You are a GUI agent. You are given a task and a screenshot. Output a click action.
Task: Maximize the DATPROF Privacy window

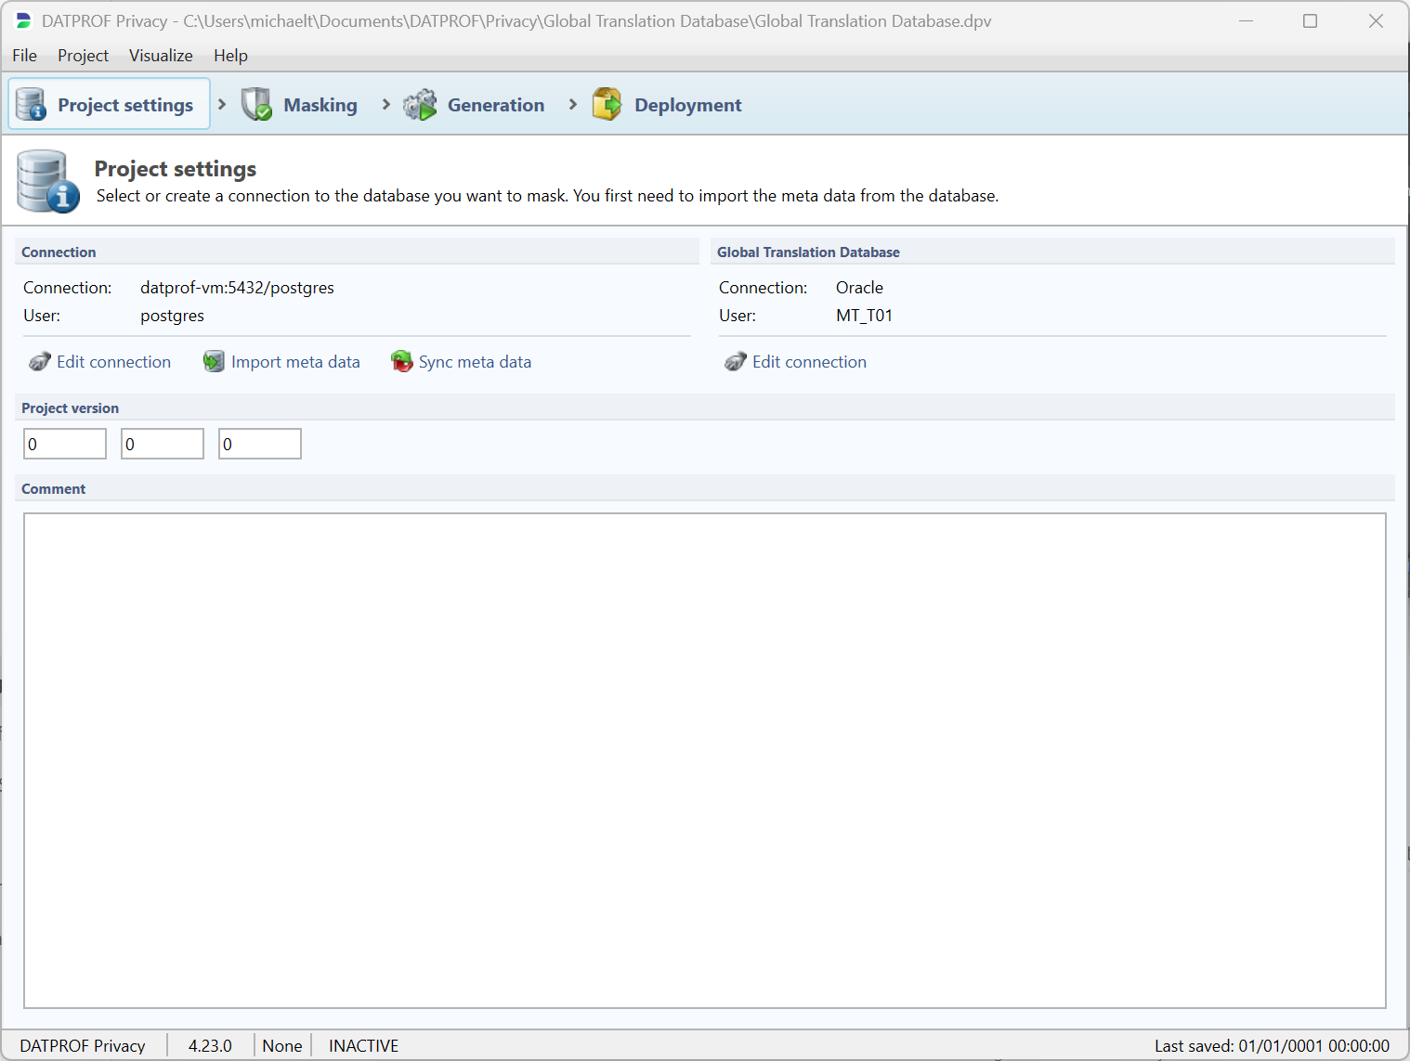point(1310,20)
